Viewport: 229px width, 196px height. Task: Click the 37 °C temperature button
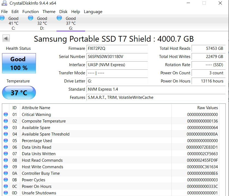[x=19, y=93]
